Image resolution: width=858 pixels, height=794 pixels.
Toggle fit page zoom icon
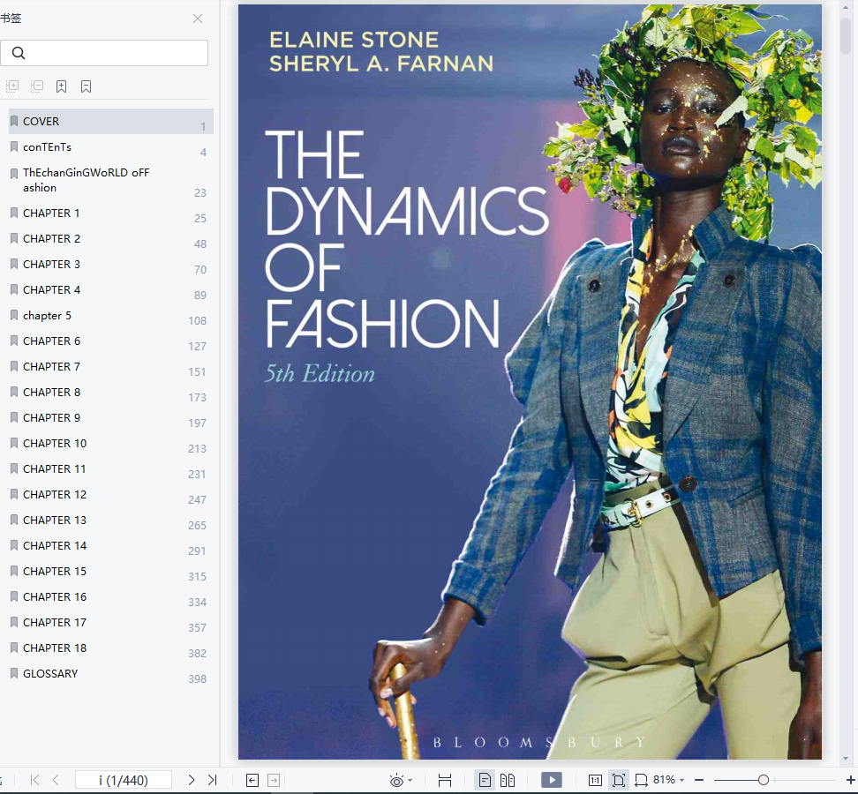619,780
